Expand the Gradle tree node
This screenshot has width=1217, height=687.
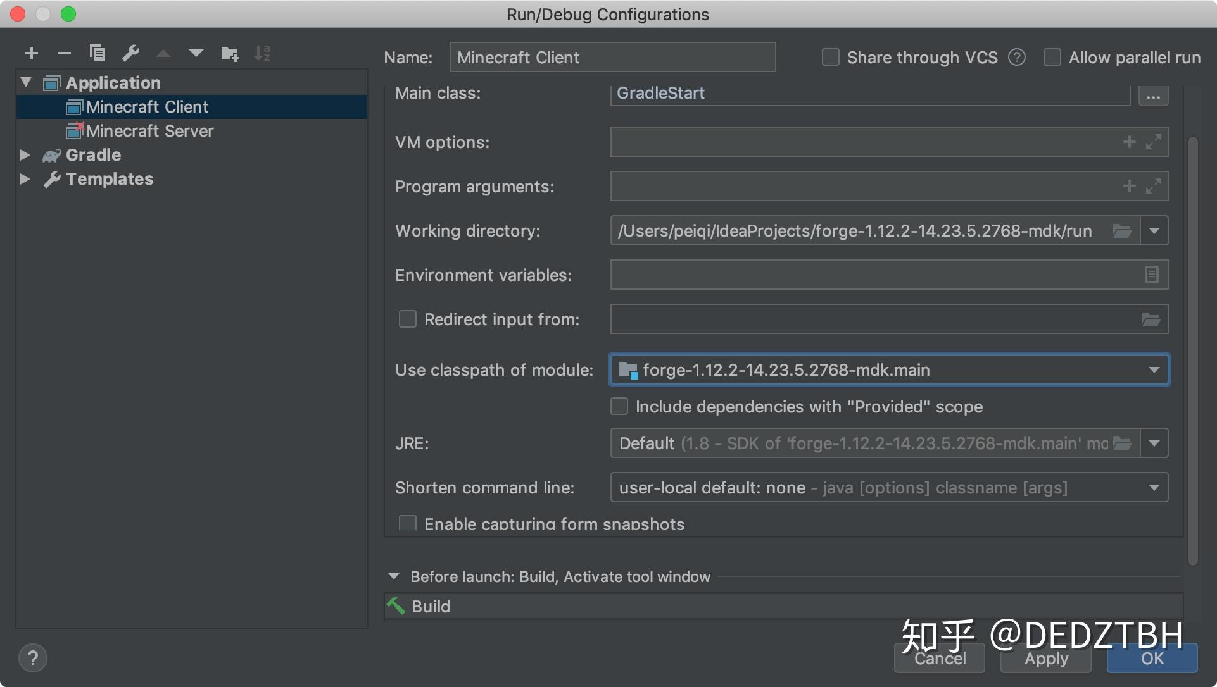pos(25,155)
